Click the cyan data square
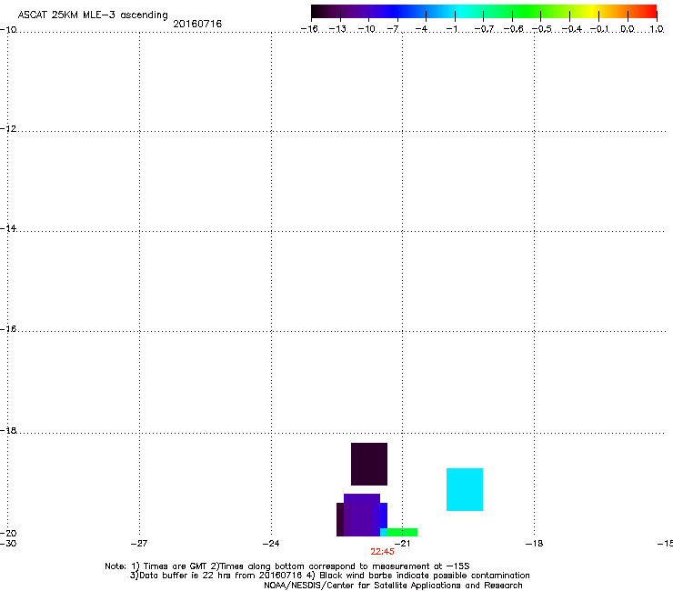This screenshot has width=673, height=591. coord(465,489)
